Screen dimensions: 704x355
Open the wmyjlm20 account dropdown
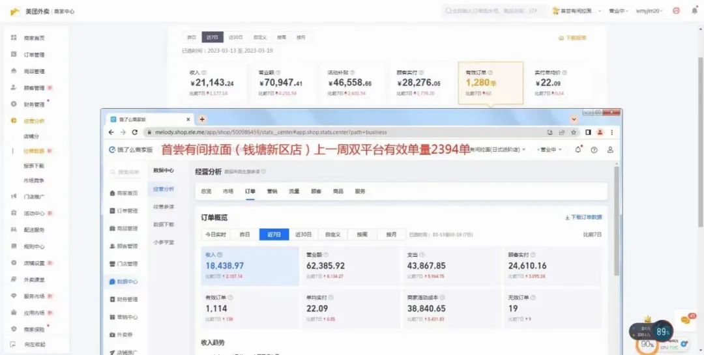click(x=649, y=11)
